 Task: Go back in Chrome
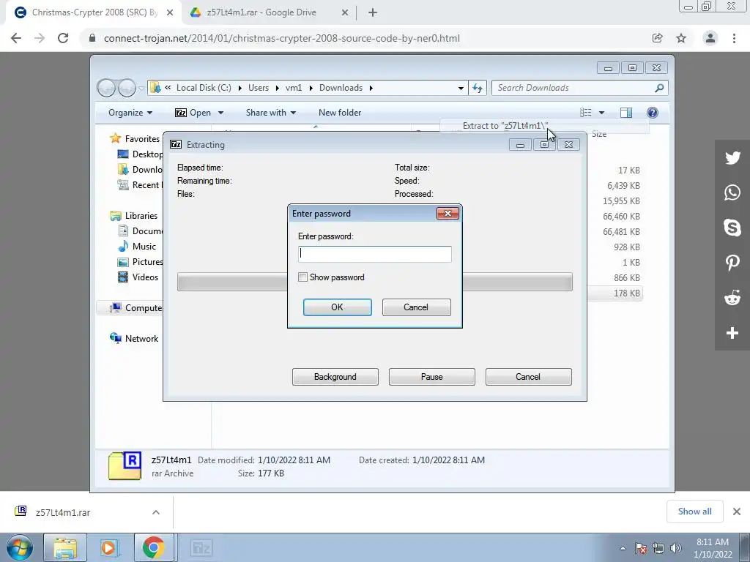point(16,38)
